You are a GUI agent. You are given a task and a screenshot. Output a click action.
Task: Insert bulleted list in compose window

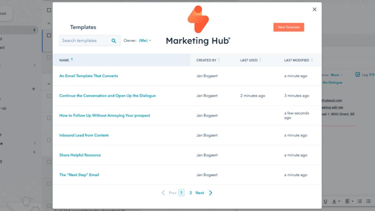[x=368, y=202]
